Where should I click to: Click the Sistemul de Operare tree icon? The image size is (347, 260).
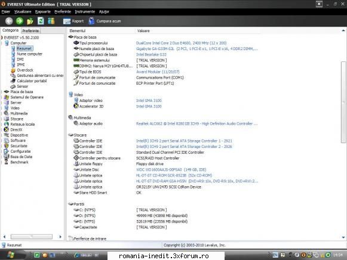(7, 97)
